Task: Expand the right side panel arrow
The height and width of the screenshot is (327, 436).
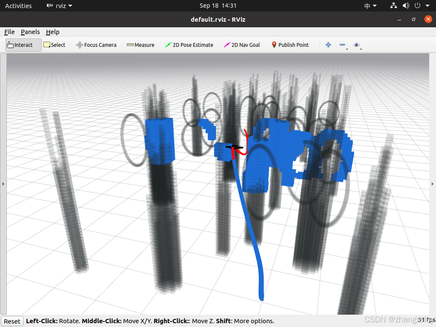Action: pyautogui.click(x=433, y=184)
